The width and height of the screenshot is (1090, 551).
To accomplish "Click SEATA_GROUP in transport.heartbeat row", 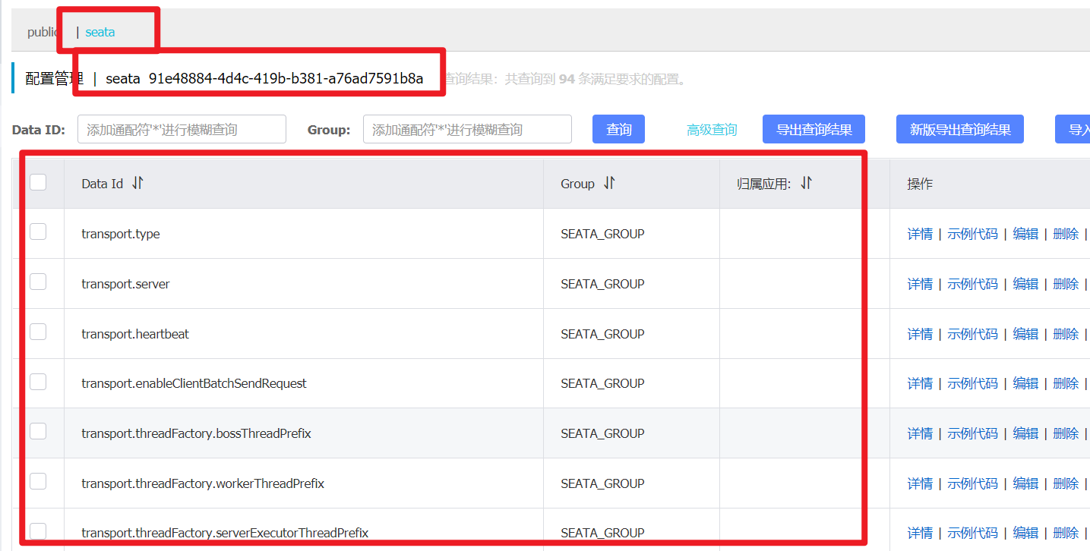I will [x=602, y=334].
